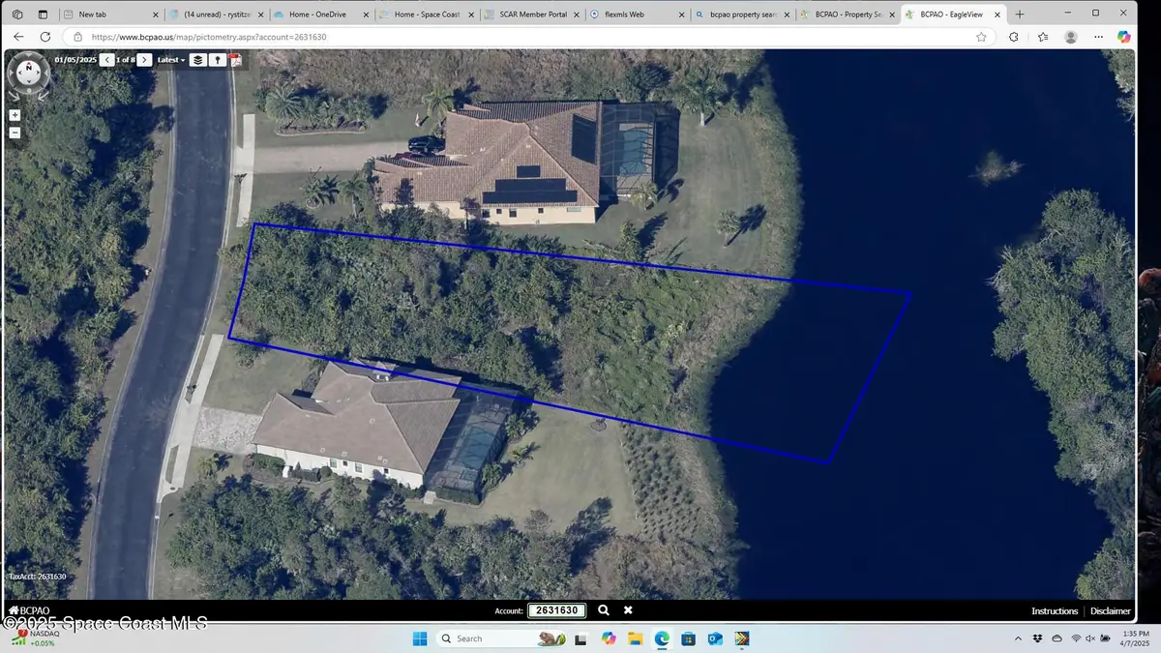The image size is (1161, 653).
Task: Switch to the SCAR Member Portal tab
Action: (532, 14)
